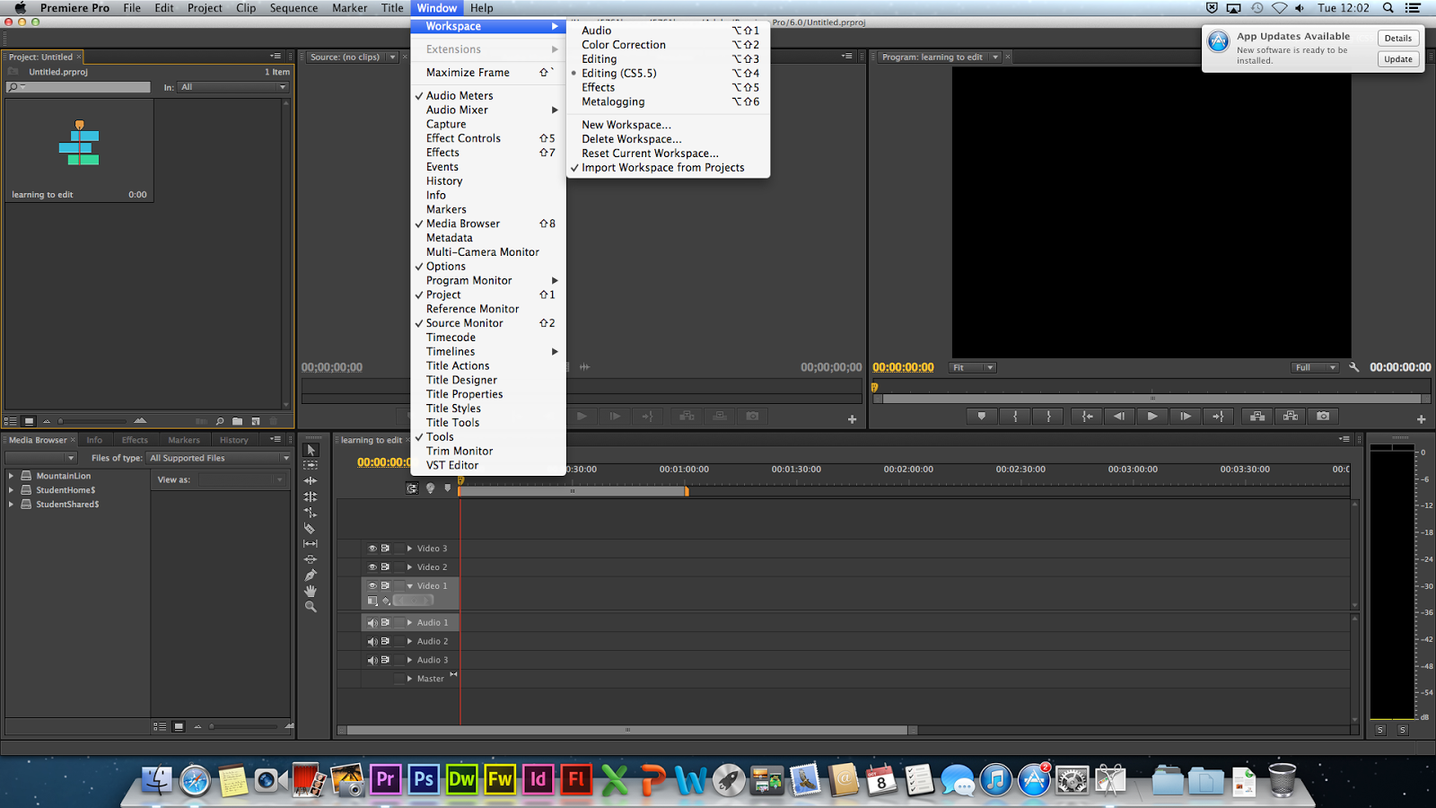Open the Full playback resolution dropdown
This screenshot has width=1436, height=808.
(x=1315, y=368)
